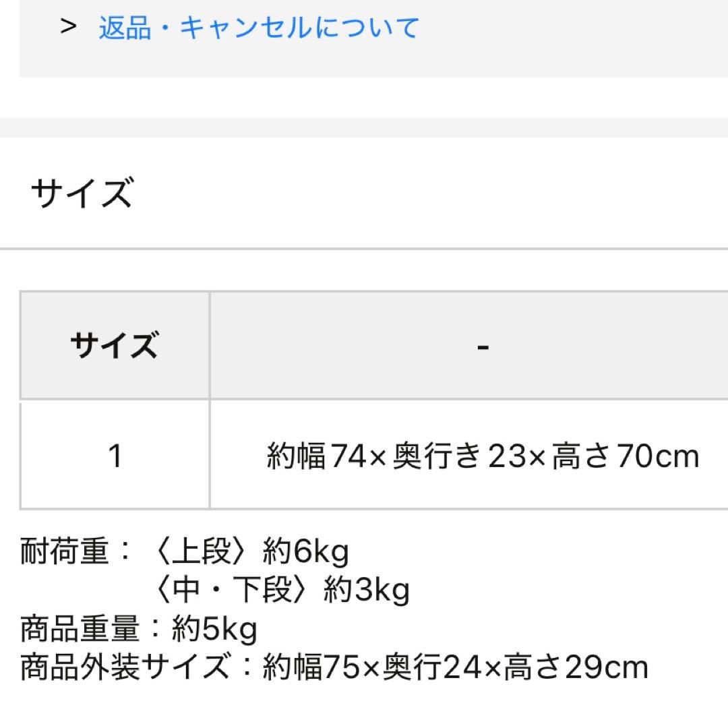The width and height of the screenshot is (728, 728).
Task: Click the whitespace below the specifications
Action: point(364,708)
